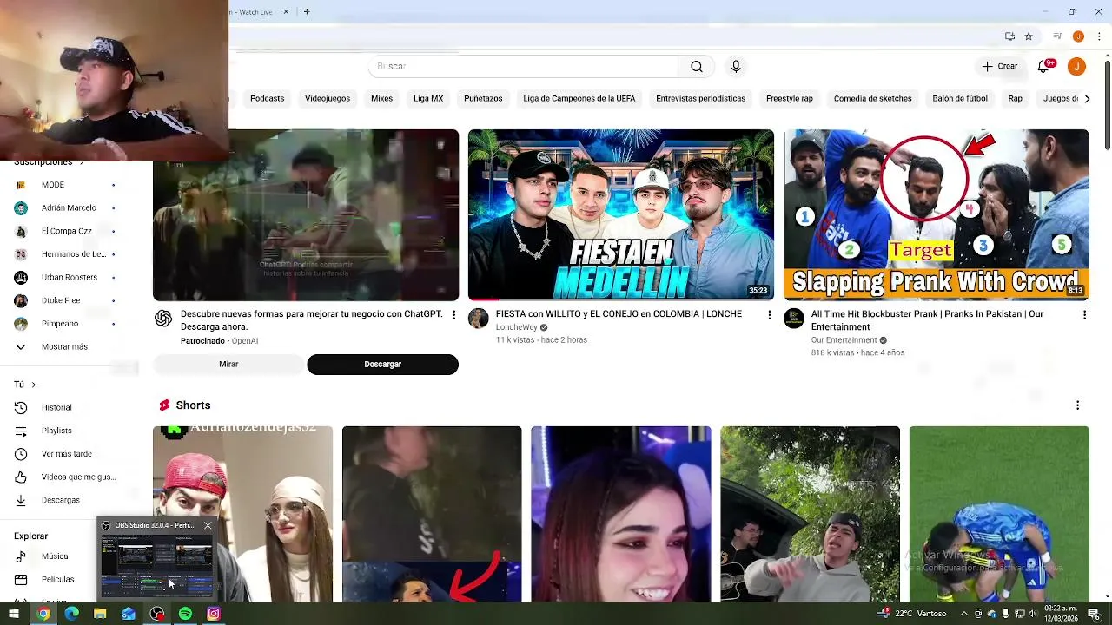Image resolution: width=1112 pixels, height=625 pixels.
Task: Select the Podcasts filter chip
Action: click(x=267, y=99)
